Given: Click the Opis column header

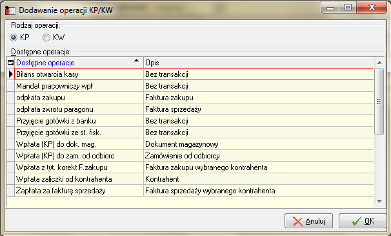Looking at the screenshot, I should point(259,63).
